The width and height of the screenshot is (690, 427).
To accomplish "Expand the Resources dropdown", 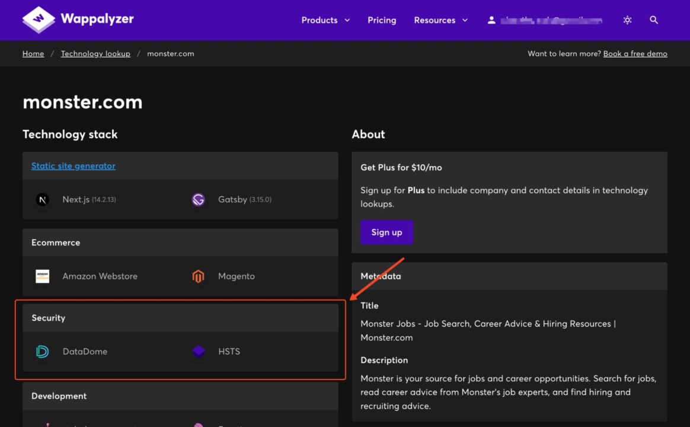I will click(440, 20).
